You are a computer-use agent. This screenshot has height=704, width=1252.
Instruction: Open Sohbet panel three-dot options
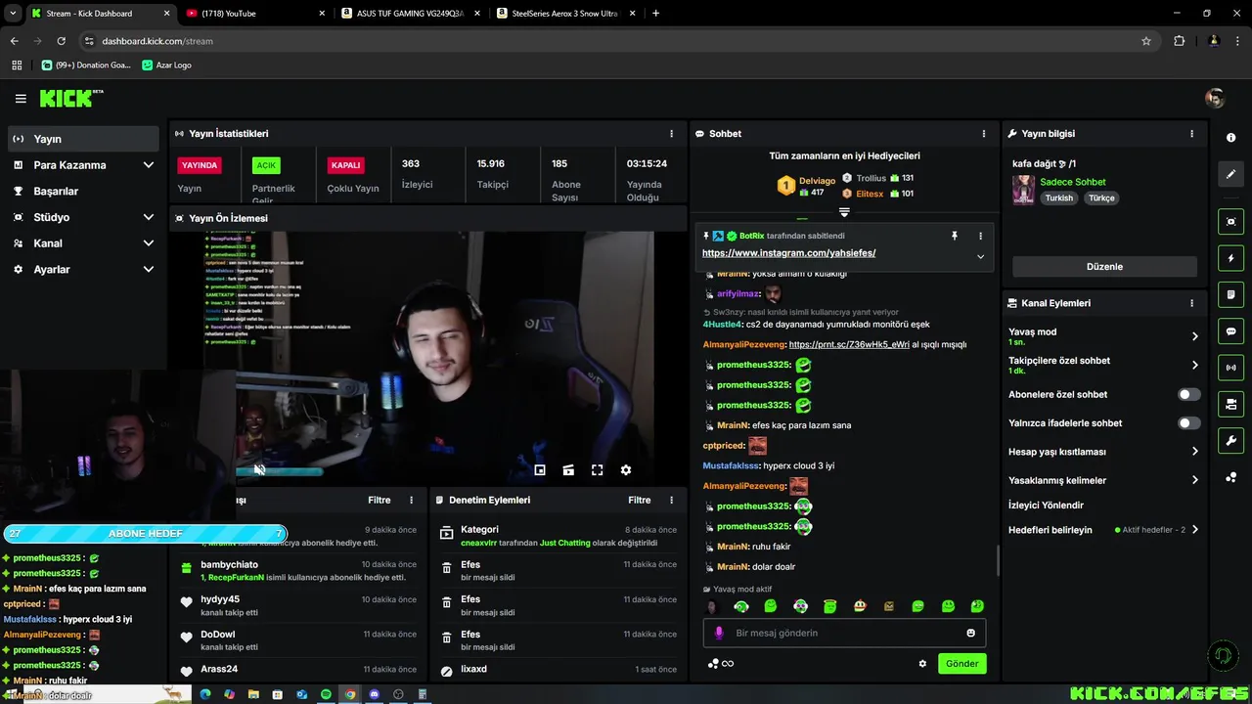coord(984,134)
